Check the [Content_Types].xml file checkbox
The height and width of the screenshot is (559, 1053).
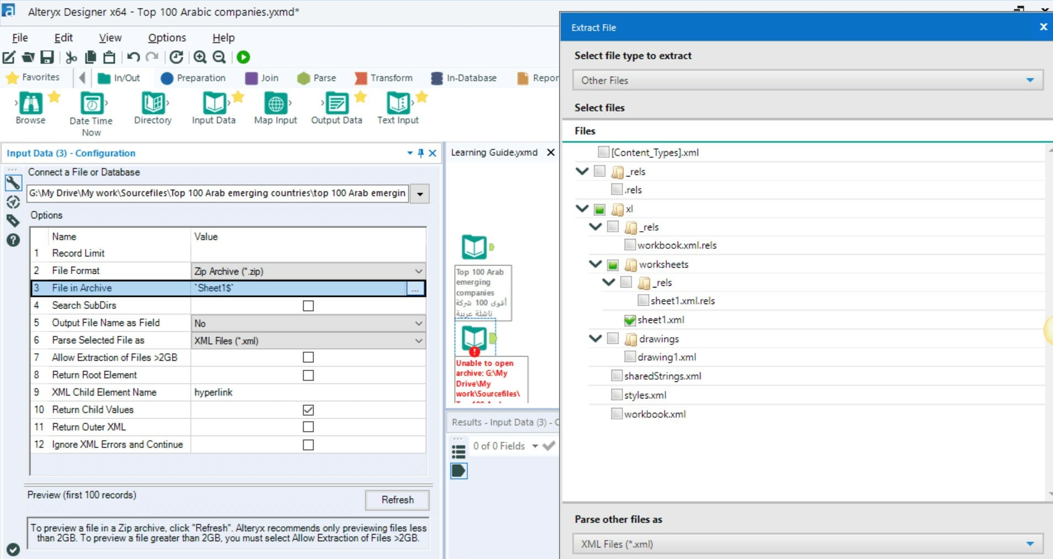pyautogui.click(x=604, y=152)
